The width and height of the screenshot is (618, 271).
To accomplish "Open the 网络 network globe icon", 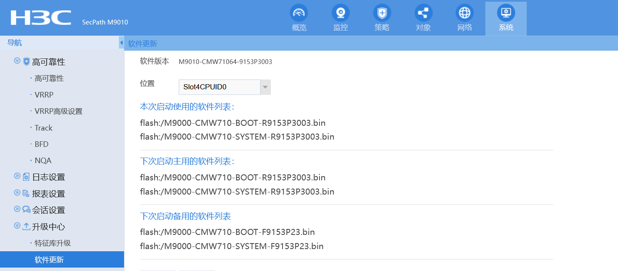I will (x=464, y=13).
